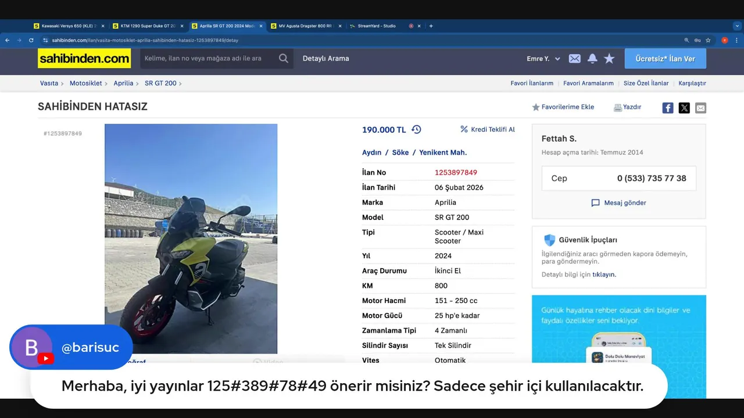Viewport: 744px width, 418px height.
Task: Open site info icon in address bar
Action: (x=45, y=40)
